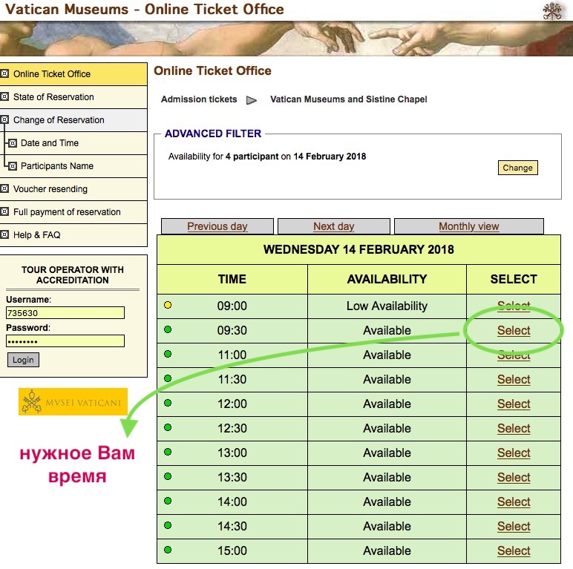Click into the Username field
Image resolution: width=573 pixels, height=569 pixels.
(x=65, y=313)
